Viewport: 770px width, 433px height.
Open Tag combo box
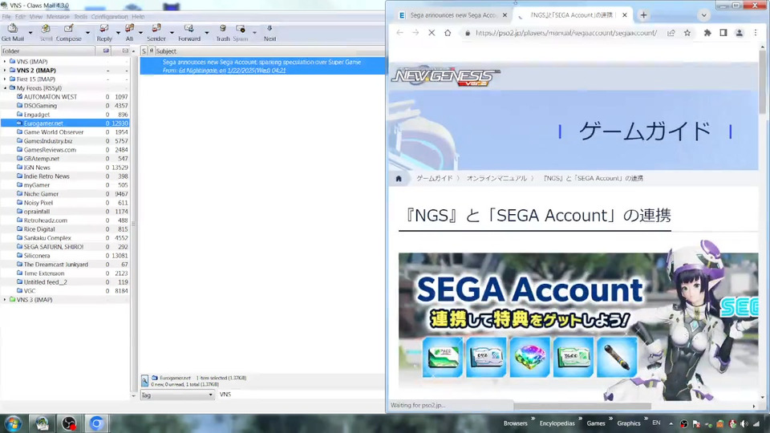(177, 395)
